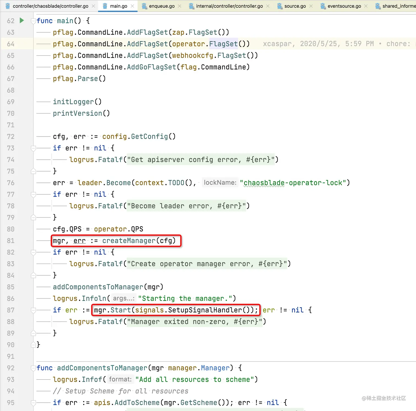Screen dimensions: 416x411
Task: Click the gopher icon on the internal/controller/controller.go tab
Action: 191,6
